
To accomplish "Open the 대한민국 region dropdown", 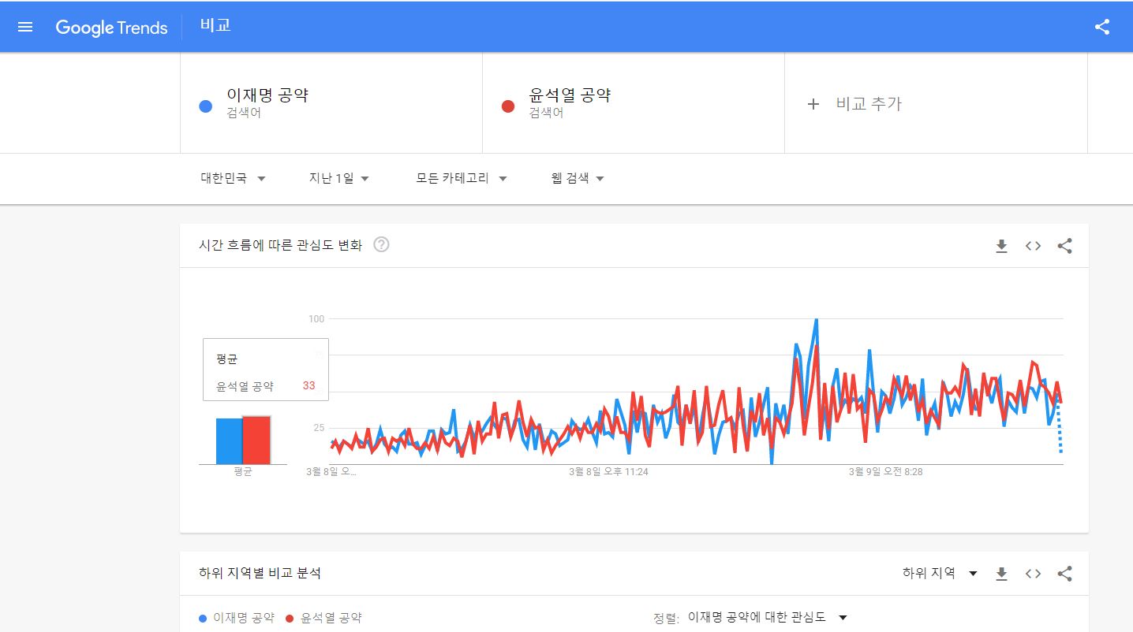I will tap(234, 178).
